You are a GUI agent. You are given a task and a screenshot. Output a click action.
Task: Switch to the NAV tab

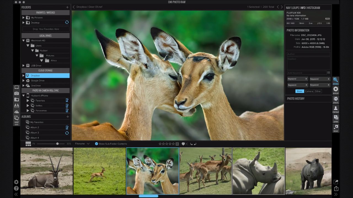click(x=289, y=8)
